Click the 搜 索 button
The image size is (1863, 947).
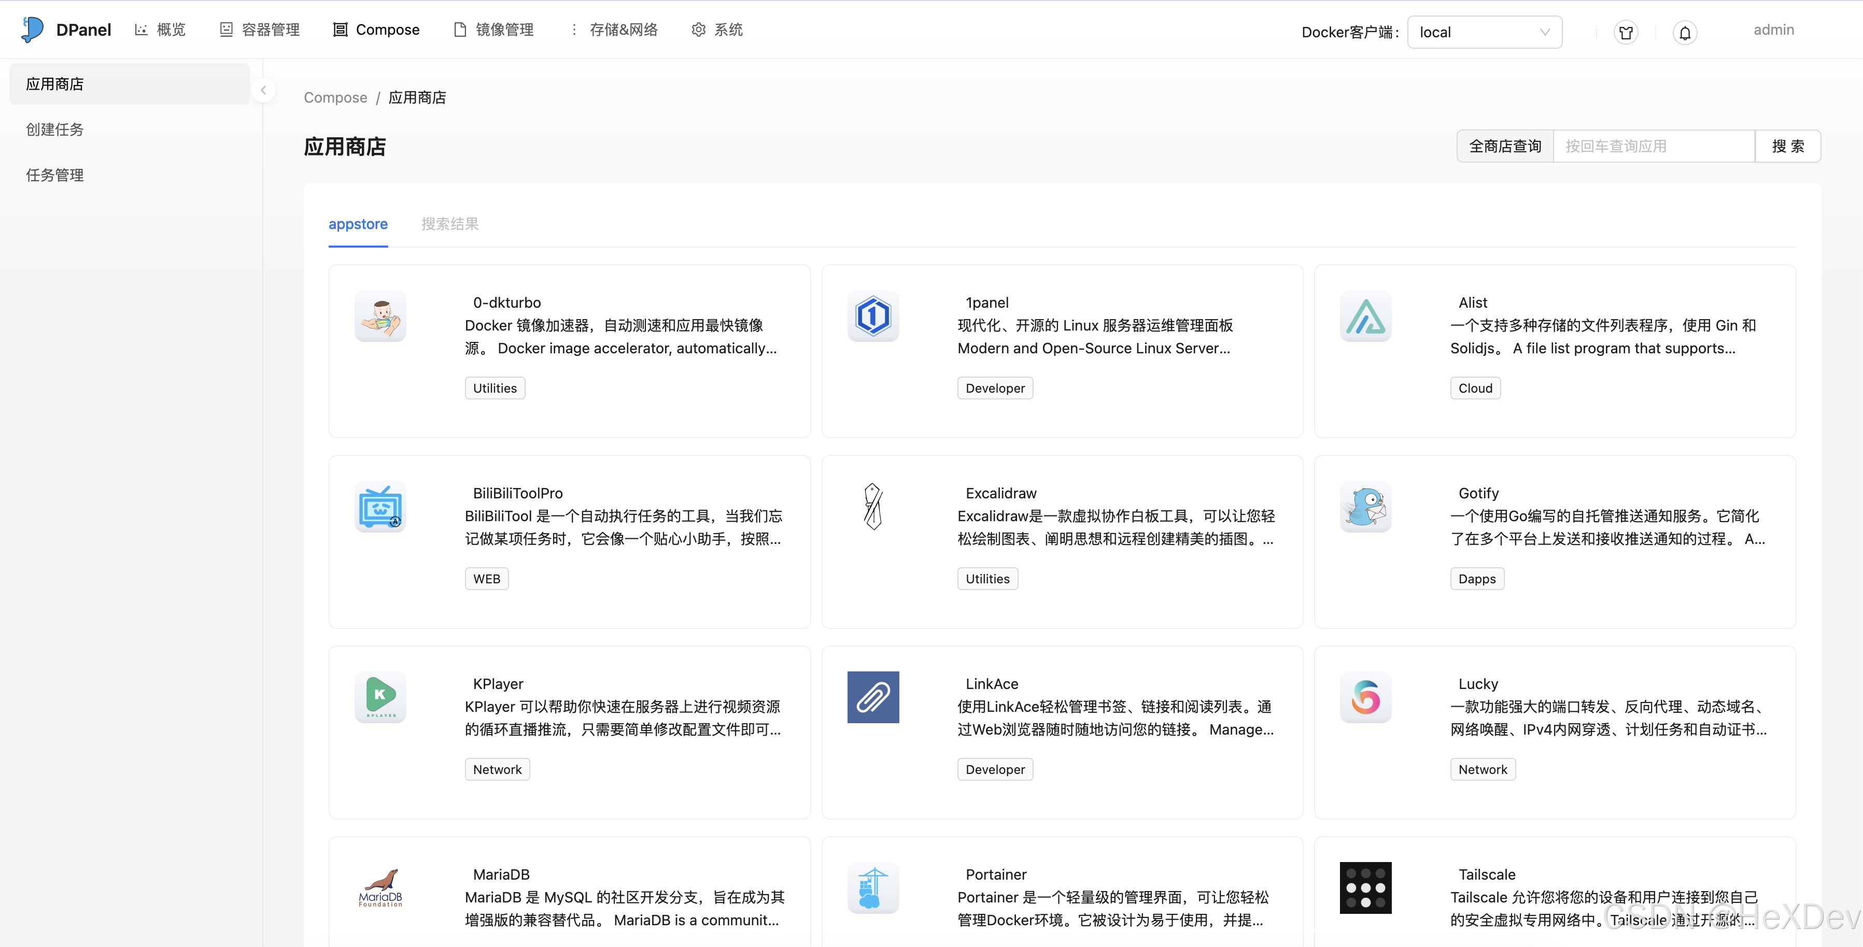(1788, 146)
